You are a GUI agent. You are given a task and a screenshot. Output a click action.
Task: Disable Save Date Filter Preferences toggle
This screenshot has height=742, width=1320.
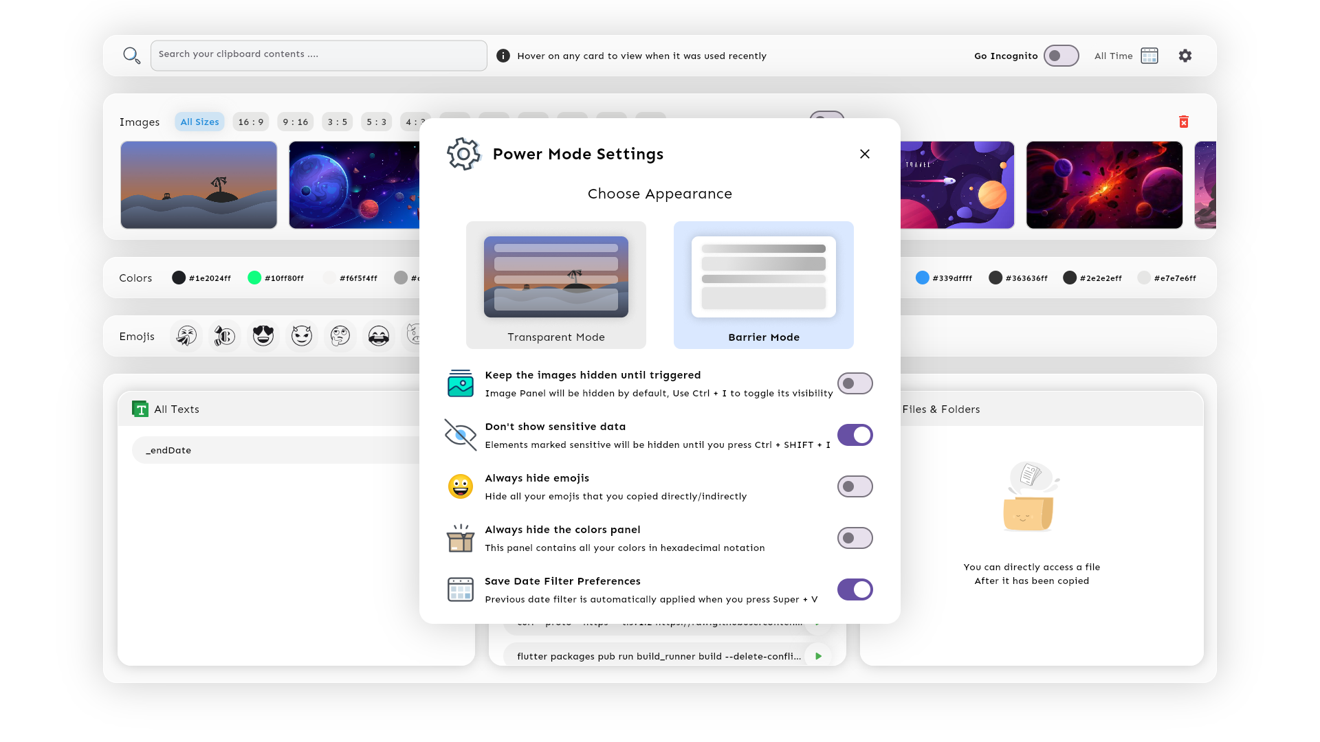tap(855, 589)
